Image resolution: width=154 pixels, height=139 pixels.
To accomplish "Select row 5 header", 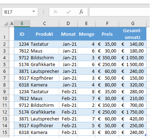I will click(x=5, y=64).
